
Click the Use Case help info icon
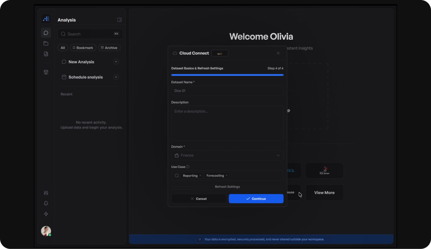point(188,167)
